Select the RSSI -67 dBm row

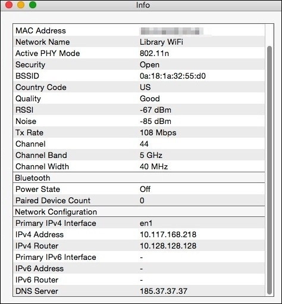tap(139, 110)
